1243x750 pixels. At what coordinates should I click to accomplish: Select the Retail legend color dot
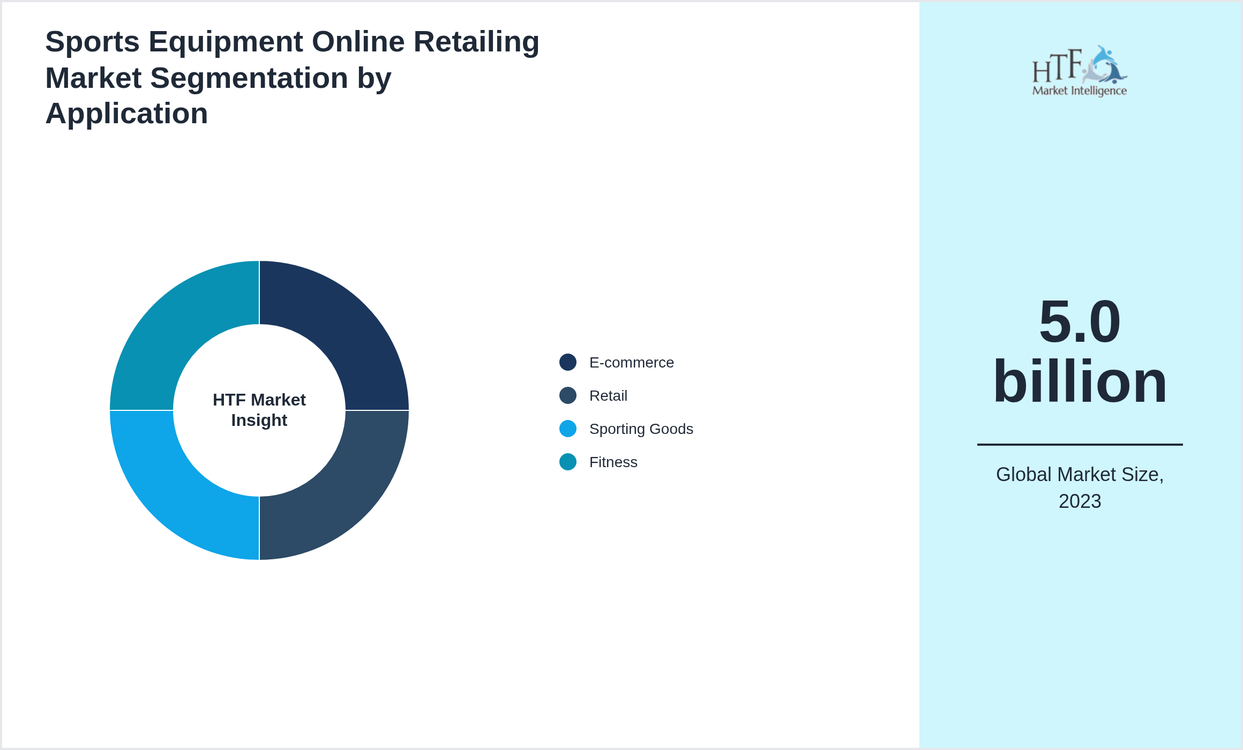(567, 395)
